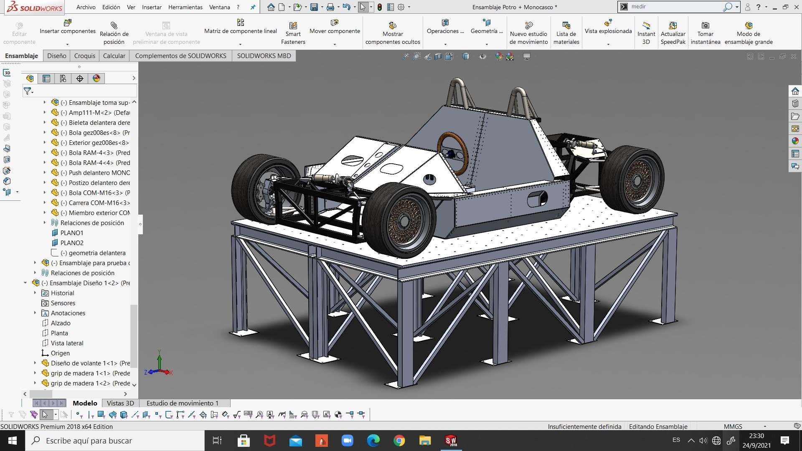Switch to PropertyManager tab icon

click(x=46, y=78)
